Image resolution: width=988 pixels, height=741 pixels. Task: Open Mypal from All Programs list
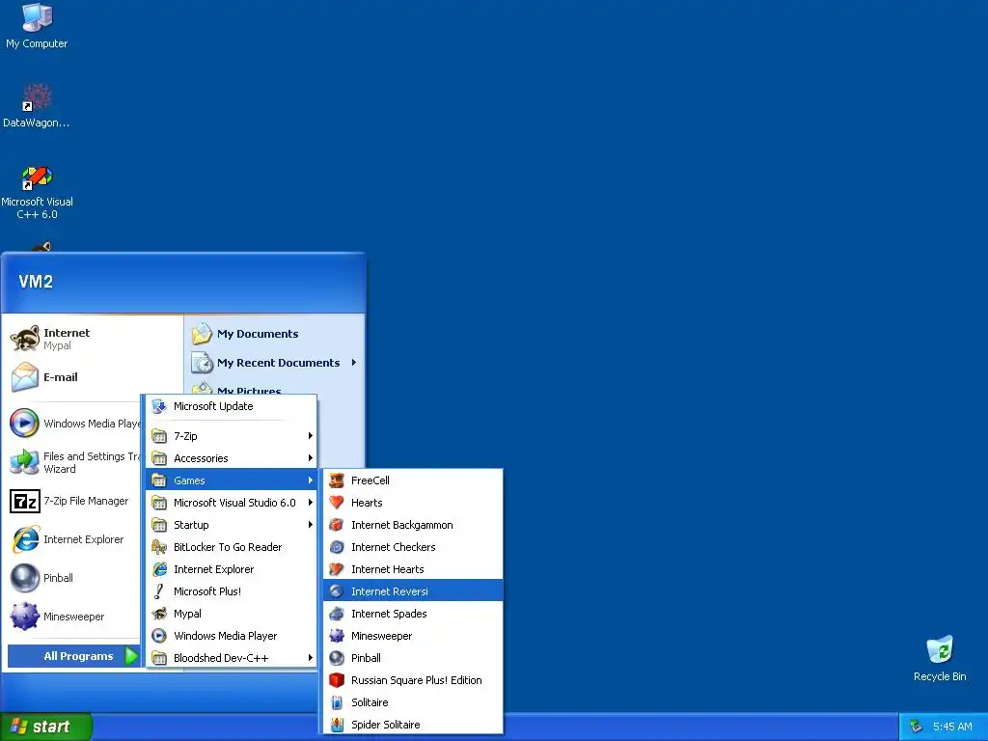(232, 614)
